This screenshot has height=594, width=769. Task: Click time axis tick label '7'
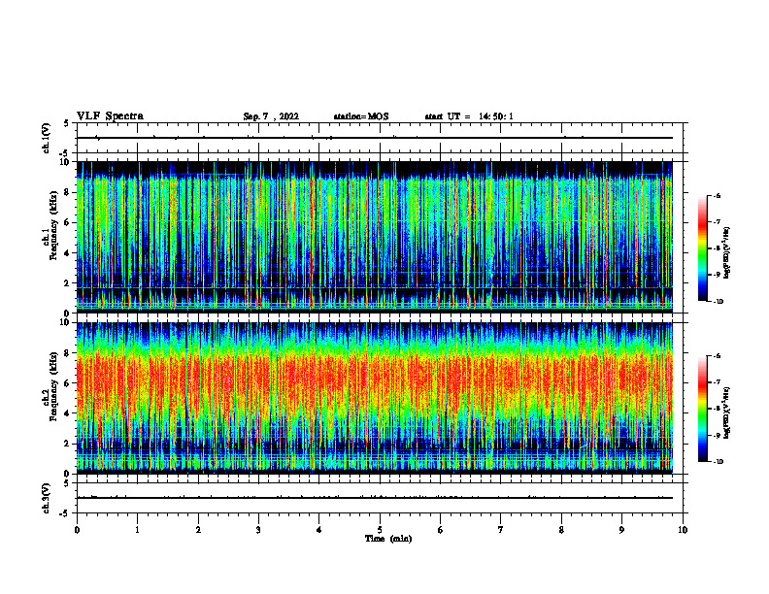tap(501, 530)
